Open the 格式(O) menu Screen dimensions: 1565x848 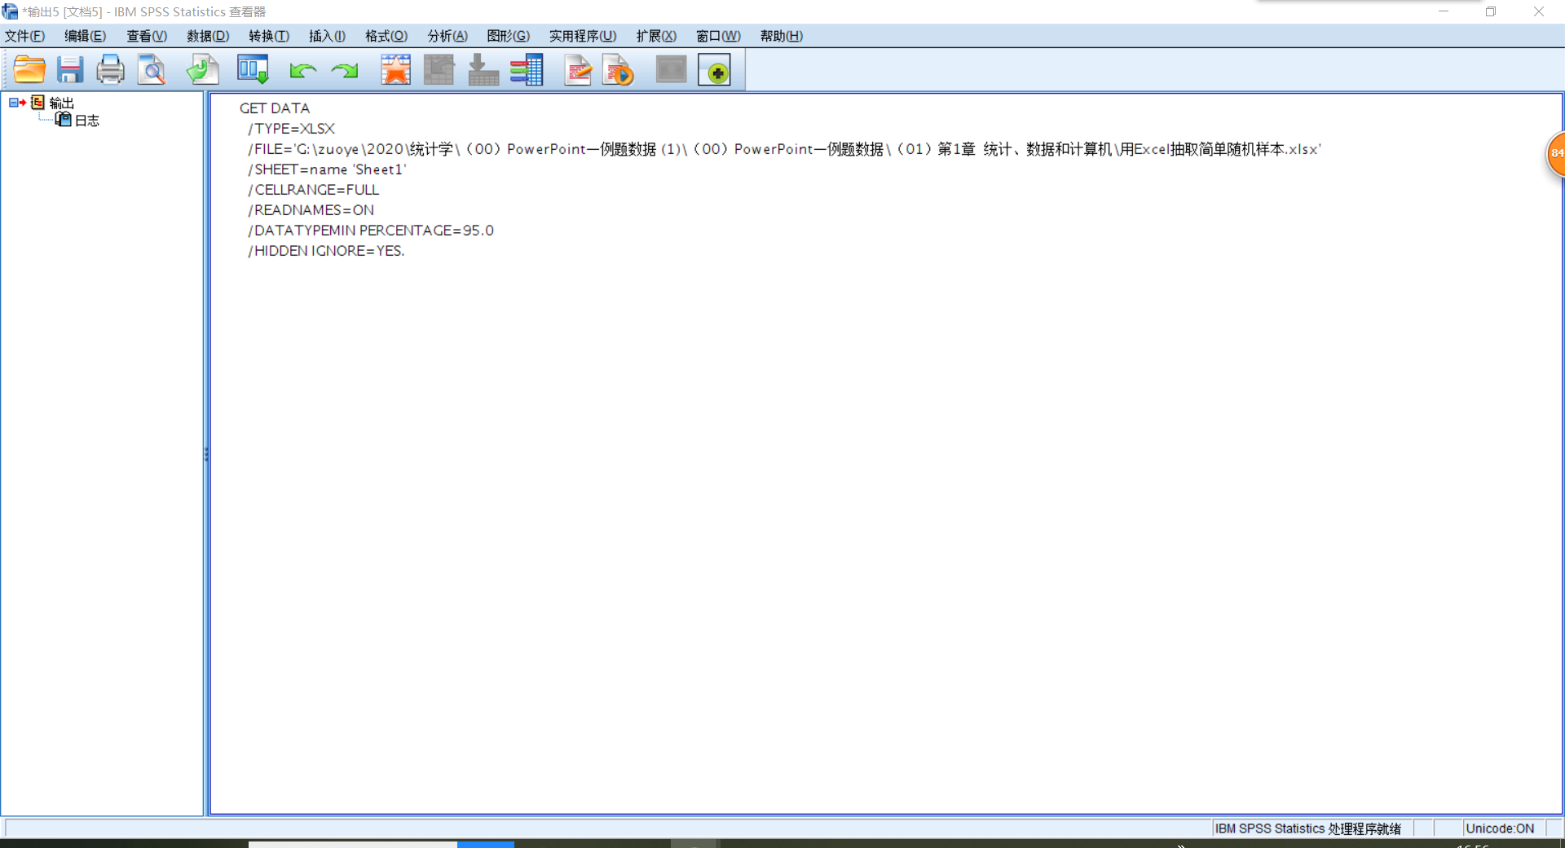[386, 36]
